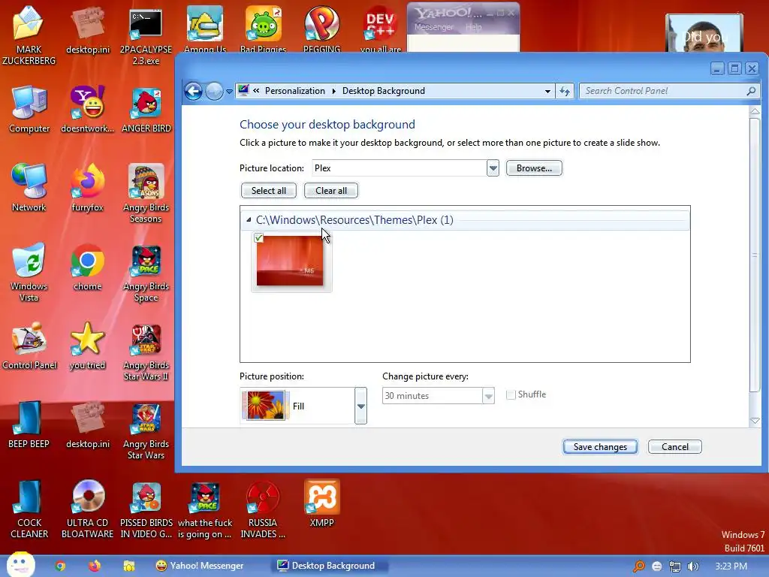The height and width of the screenshot is (577, 769).
Task: Click the Browse... button
Action: (534, 168)
